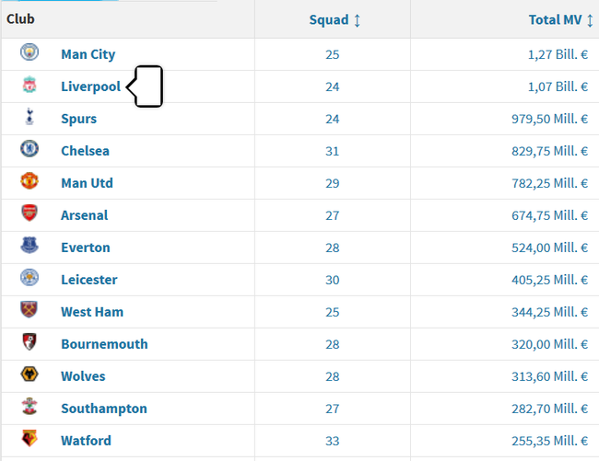The image size is (599, 461).
Task: Click Chelsea's squad size 31
Action: click(x=333, y=152)
